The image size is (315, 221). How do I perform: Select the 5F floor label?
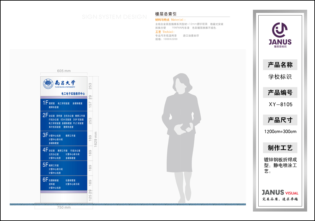(45, 165)
